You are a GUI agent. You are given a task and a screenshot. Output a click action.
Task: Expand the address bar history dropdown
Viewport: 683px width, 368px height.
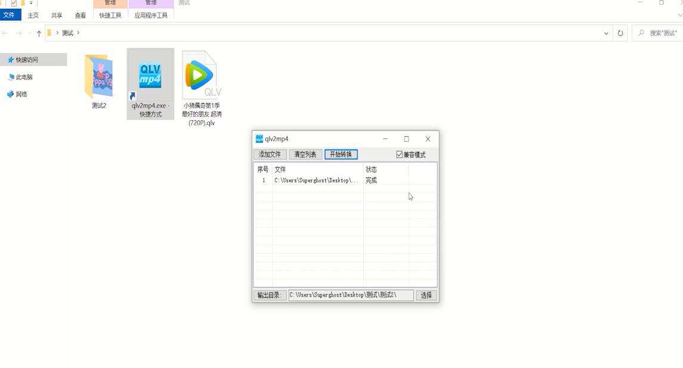[606, 33]
